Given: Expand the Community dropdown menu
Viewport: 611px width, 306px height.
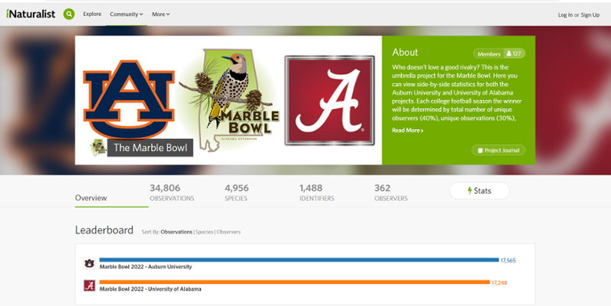Looking at the screenshot, I should [x=126, y=14].
